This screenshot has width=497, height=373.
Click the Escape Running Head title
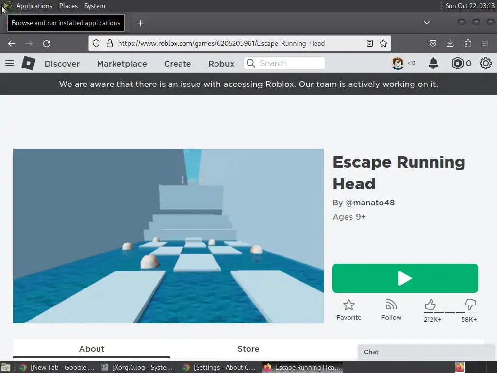click(399, 173)
